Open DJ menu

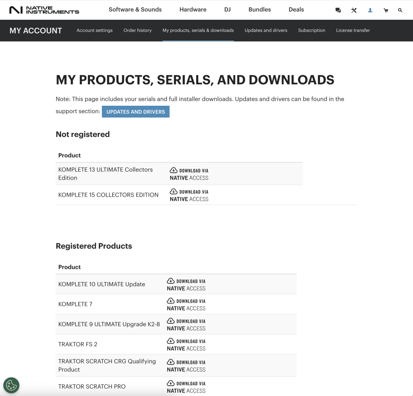[227, 9]
